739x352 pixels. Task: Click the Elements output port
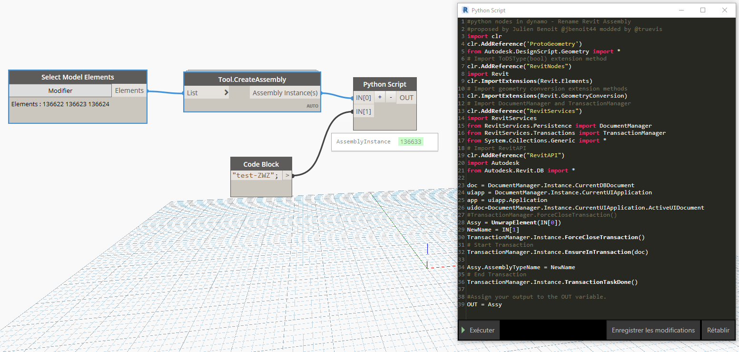click(129, 91)
